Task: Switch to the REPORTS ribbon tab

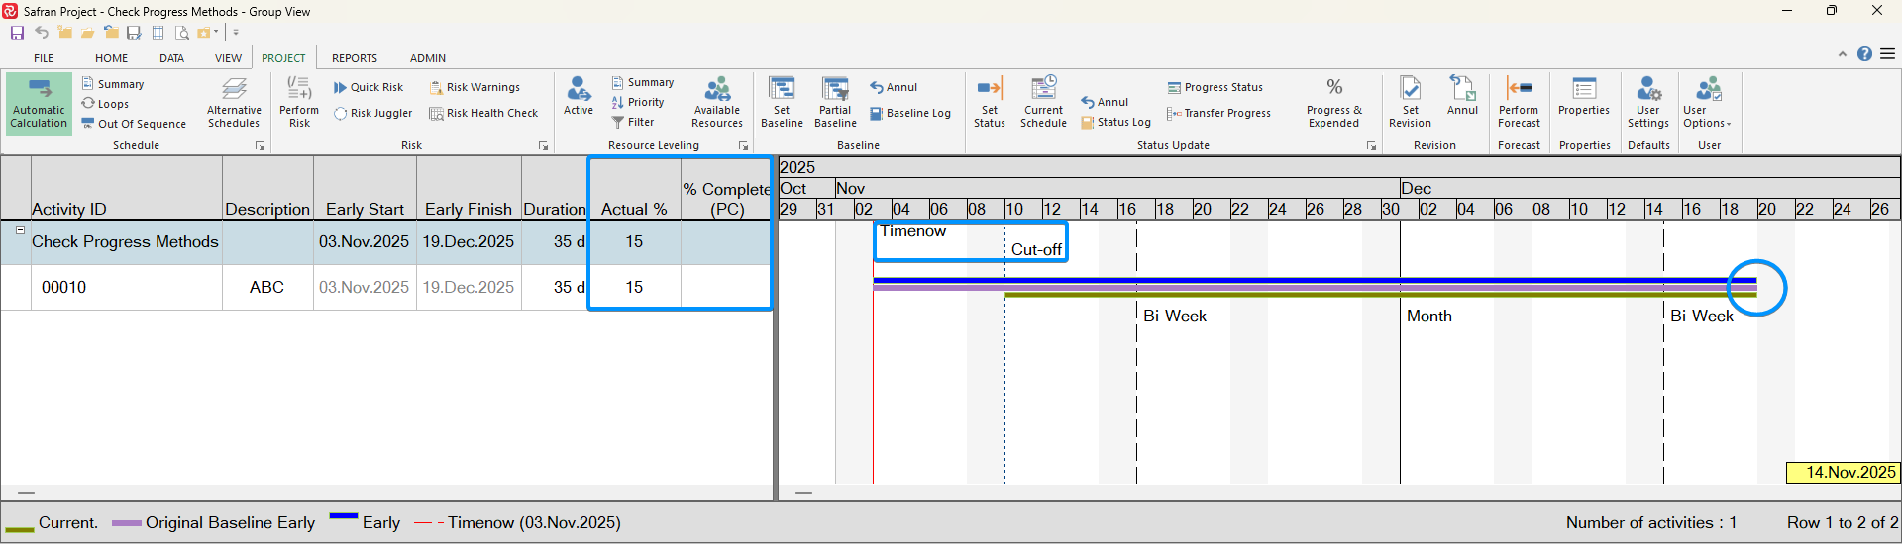Action: 354,58
